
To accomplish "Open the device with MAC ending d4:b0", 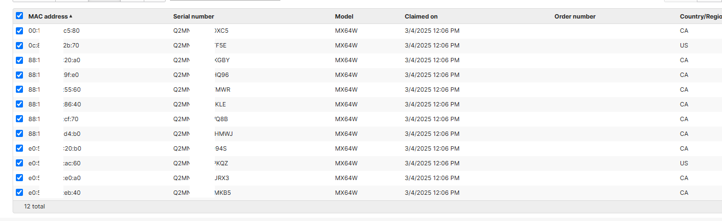I will [x=55, y=134].
